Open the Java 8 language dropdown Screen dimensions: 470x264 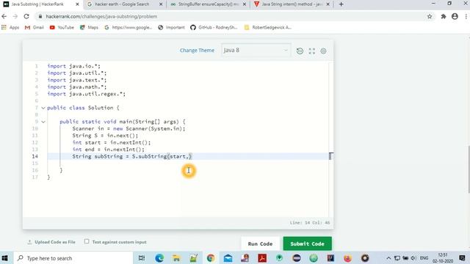(256, 51)
